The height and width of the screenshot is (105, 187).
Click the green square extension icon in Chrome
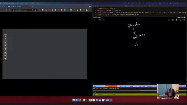click(71, 10)
